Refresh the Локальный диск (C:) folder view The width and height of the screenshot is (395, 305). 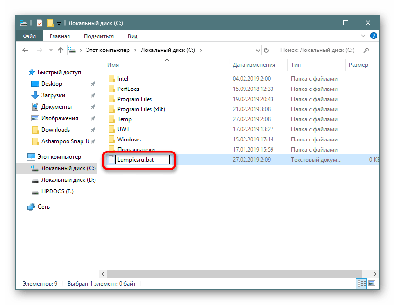tap(266, 50)
